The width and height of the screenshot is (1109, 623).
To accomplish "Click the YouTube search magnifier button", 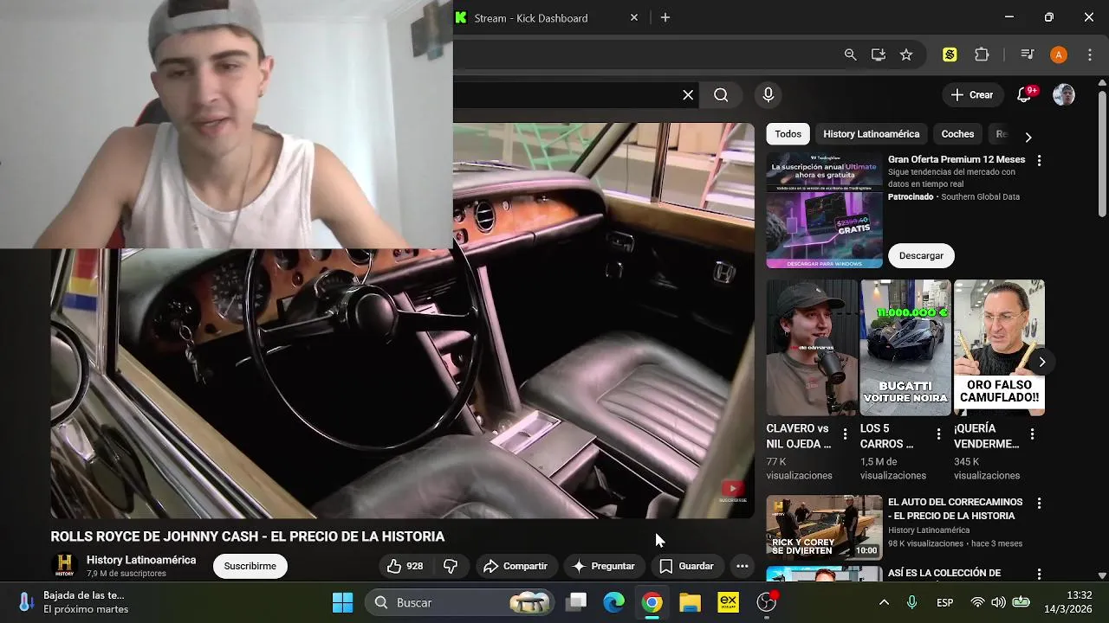I will coord(721,95).
